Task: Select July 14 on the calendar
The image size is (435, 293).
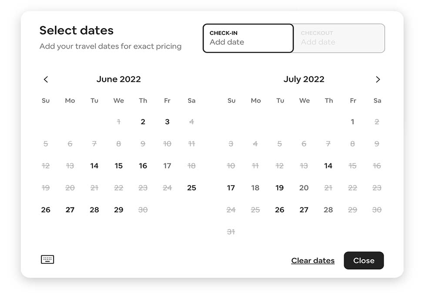Action: pyautogui.click(x=328, y=166)
